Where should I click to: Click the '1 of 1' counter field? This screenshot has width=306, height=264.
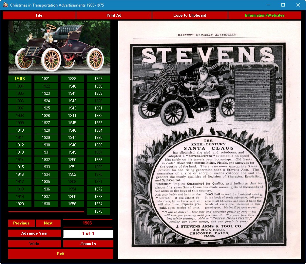click(88, 234)
